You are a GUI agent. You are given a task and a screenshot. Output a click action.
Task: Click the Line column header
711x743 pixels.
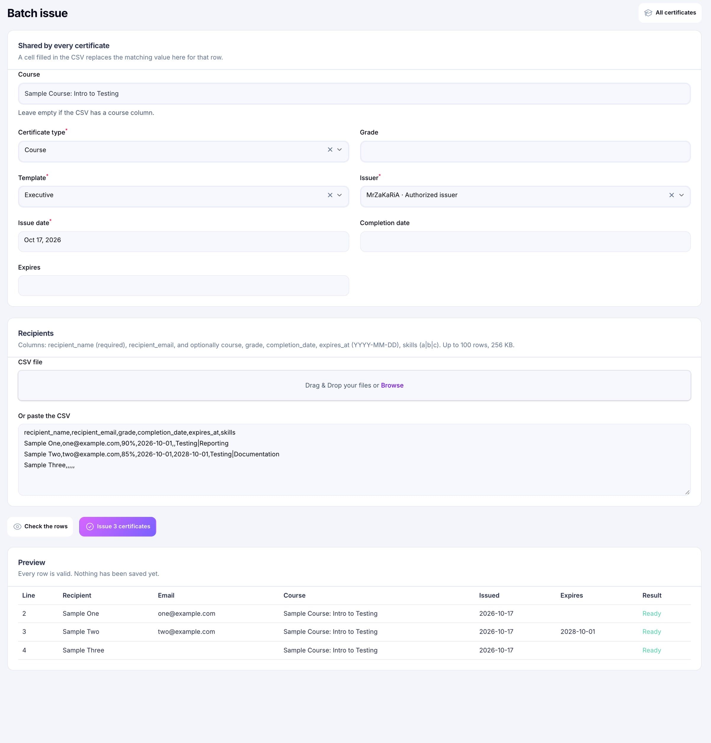coord(28,595)
